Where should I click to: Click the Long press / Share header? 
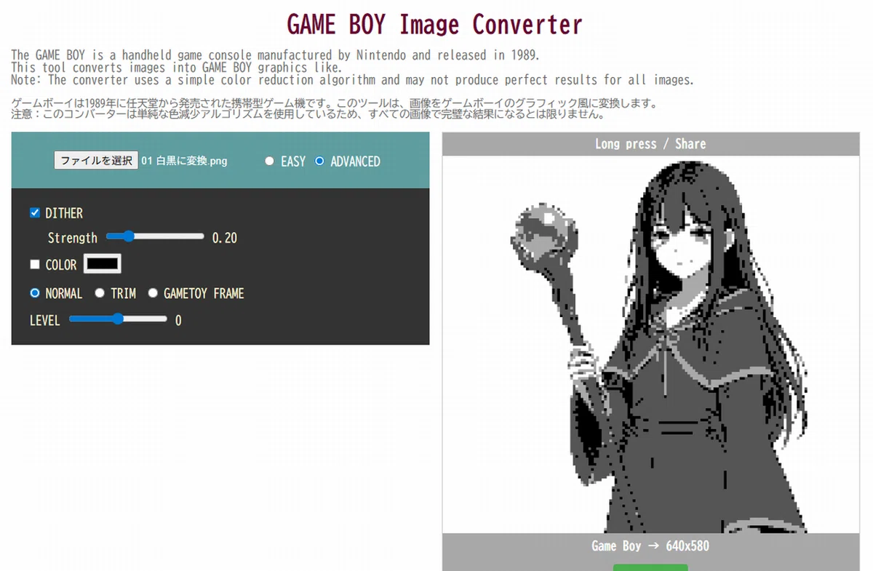click(x=650, y=144)
